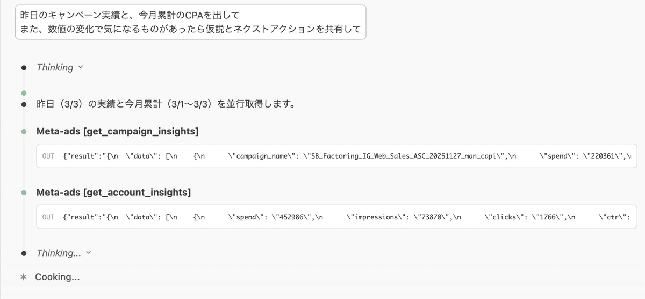Click small green dot below first Thinking

tap(24, 93)
